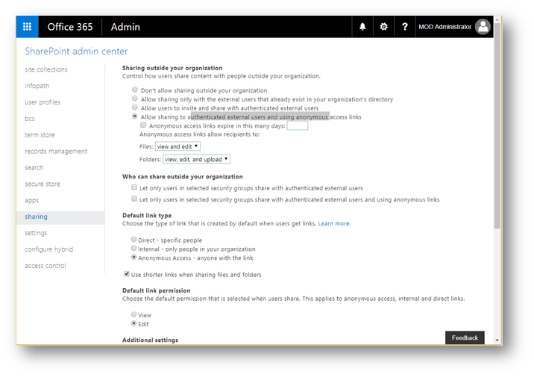Select sharing using anonymous access links option

(135, 116)
